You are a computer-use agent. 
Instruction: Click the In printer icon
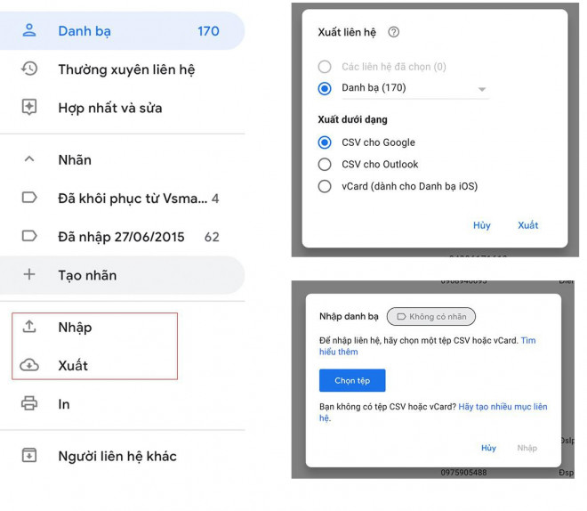tap(29, 404)
